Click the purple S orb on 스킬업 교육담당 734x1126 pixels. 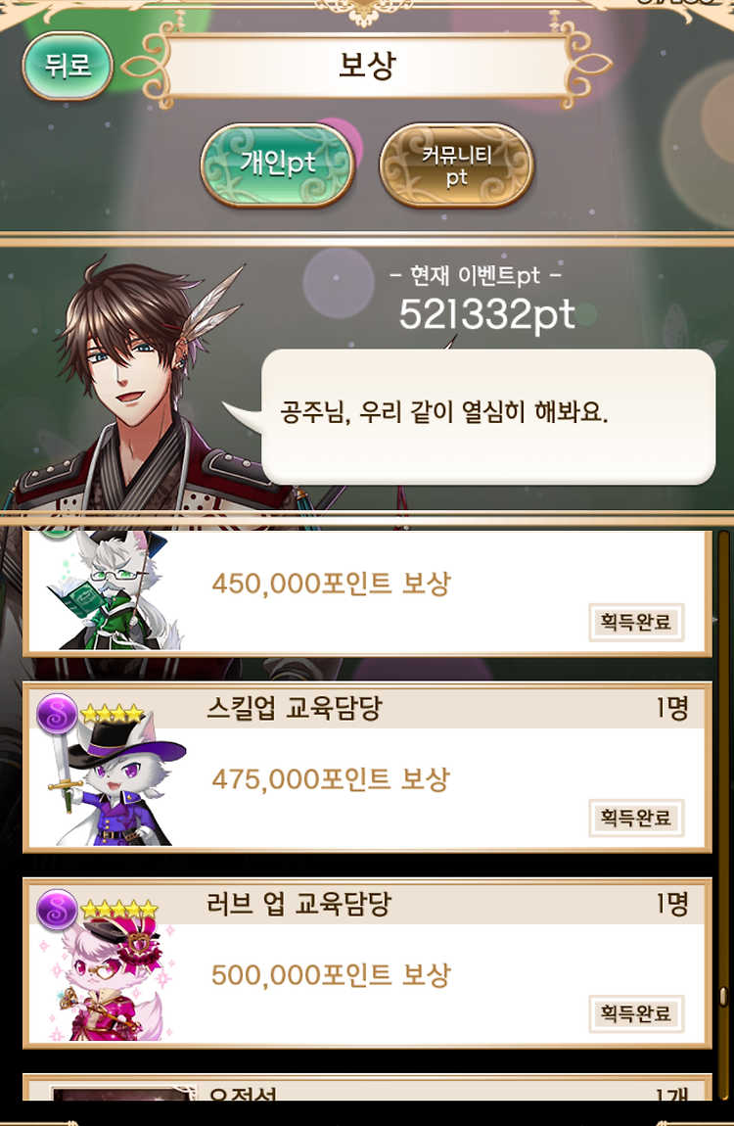[58, 714]
